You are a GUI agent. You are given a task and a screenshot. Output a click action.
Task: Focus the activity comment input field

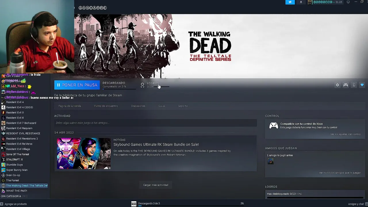click(x=155, y=123)
